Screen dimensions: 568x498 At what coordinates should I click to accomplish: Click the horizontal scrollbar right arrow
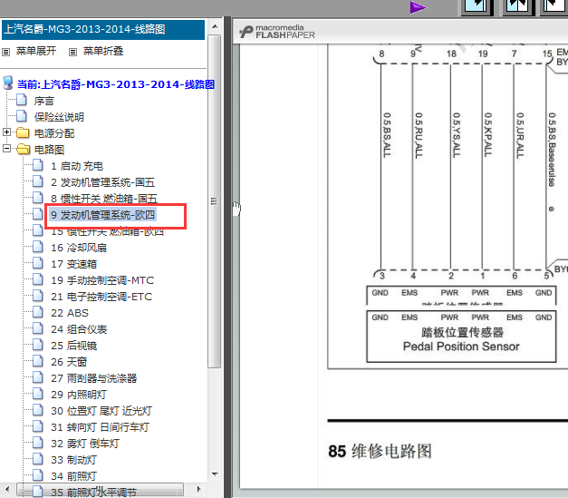pyautogui.click(x=198, y=489)
